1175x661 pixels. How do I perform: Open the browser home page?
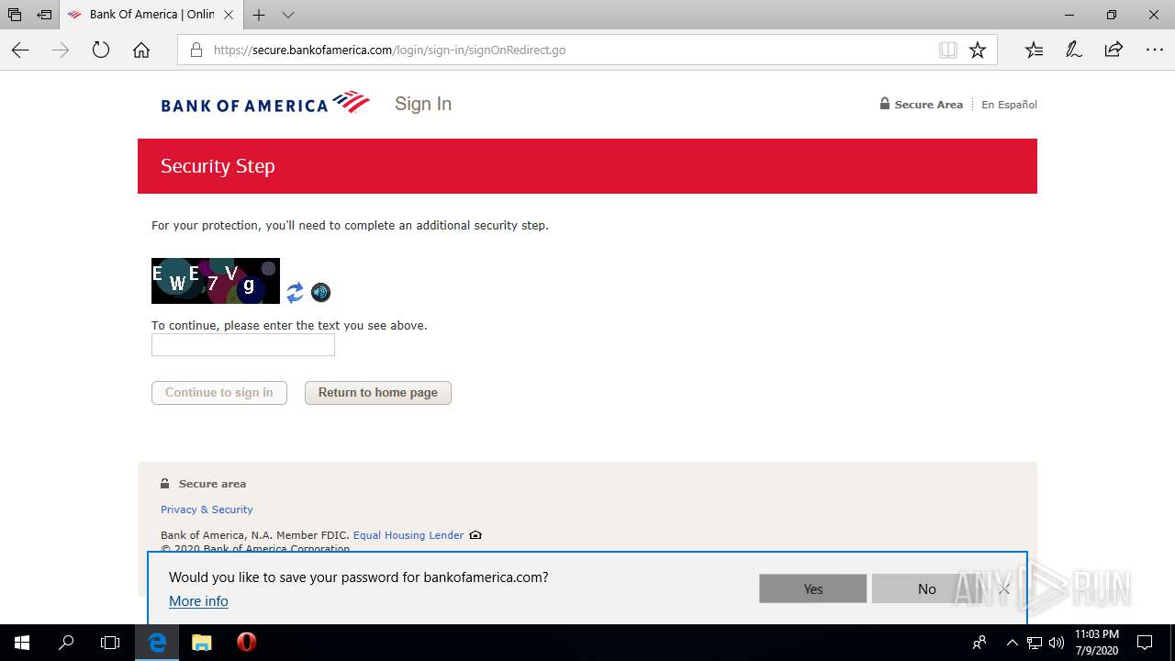tap(141, 50)
